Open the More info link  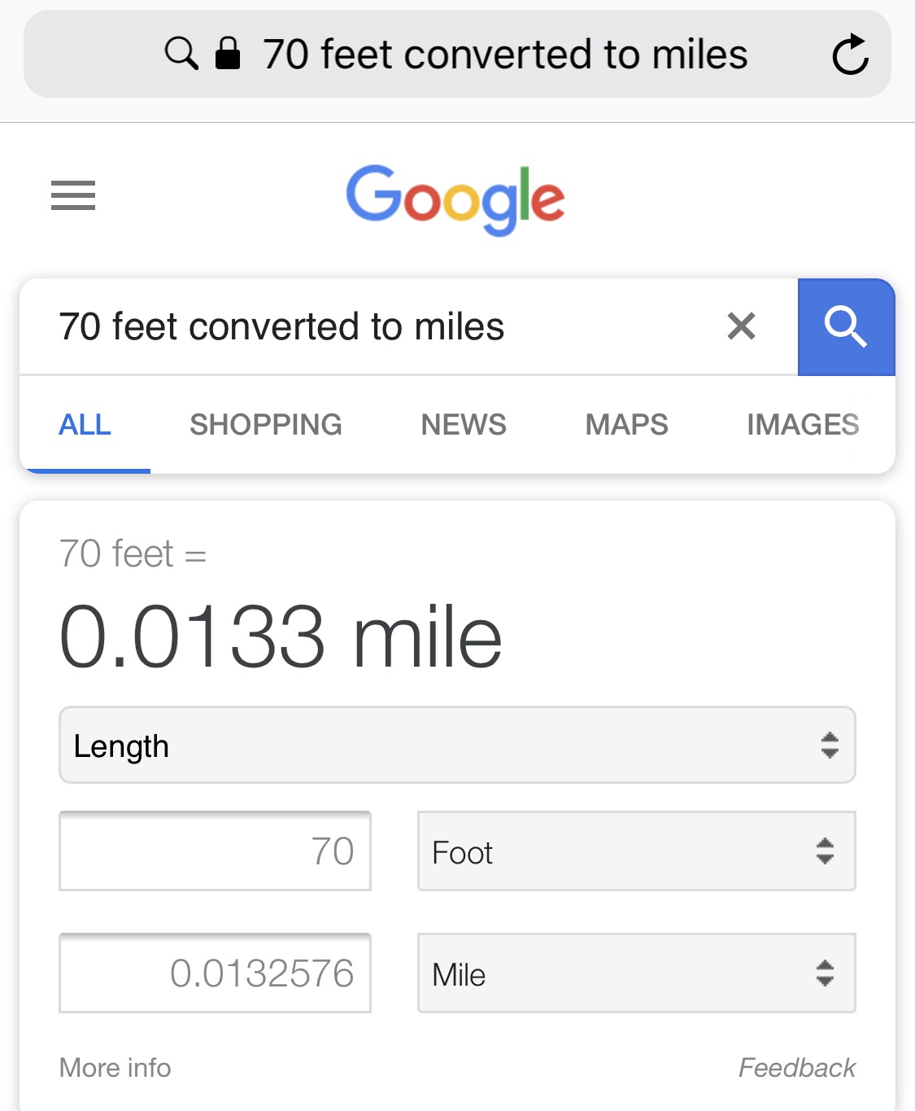(114, 1067)
